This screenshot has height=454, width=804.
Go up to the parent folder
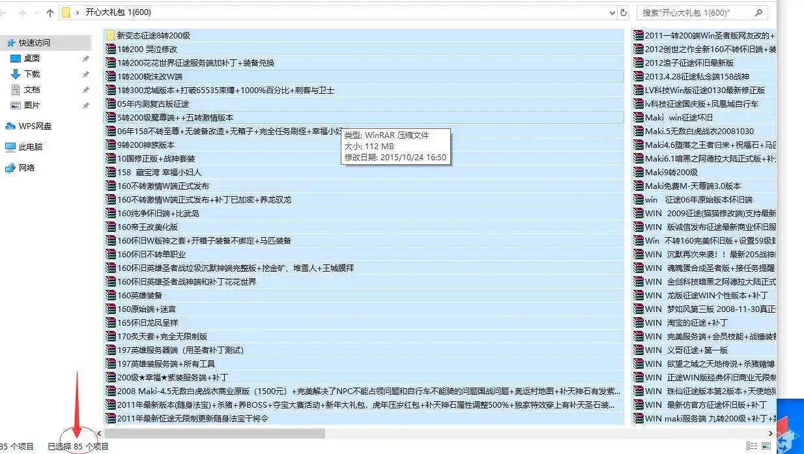pos(51,12)
